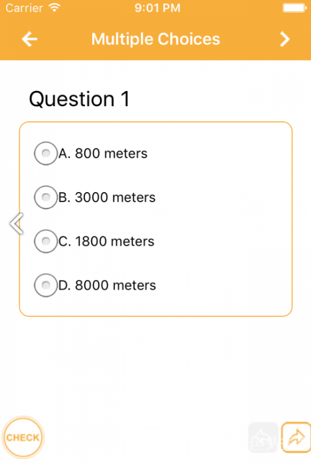Tap the Wi-Fi icon in status bar
The image size is (311, 465).
tap(55, 7)
